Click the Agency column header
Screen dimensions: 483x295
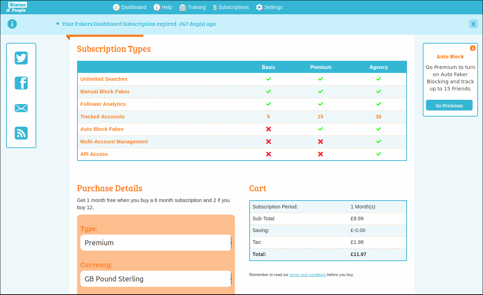coord(379,67)
